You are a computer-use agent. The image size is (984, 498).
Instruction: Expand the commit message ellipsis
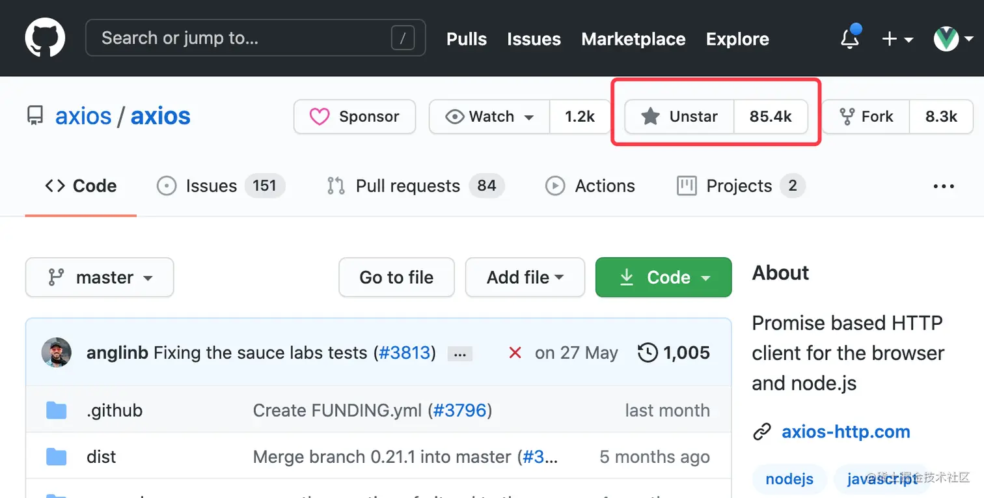(461, 354)
